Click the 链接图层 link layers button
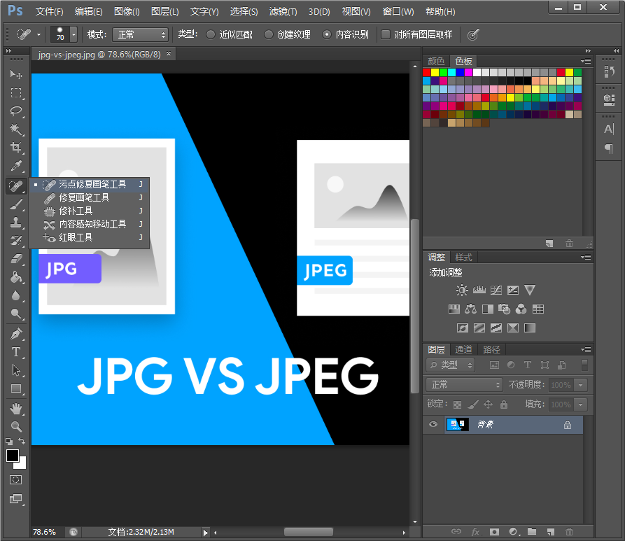This screenshot has width=625, height=541. tap(456, 531)
